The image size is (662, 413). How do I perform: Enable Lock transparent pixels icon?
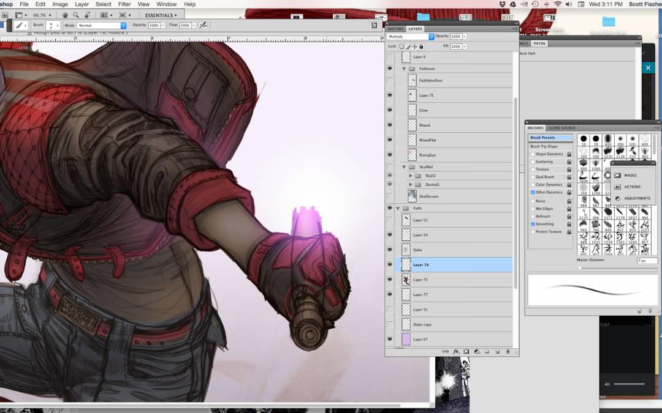point(402,47)
